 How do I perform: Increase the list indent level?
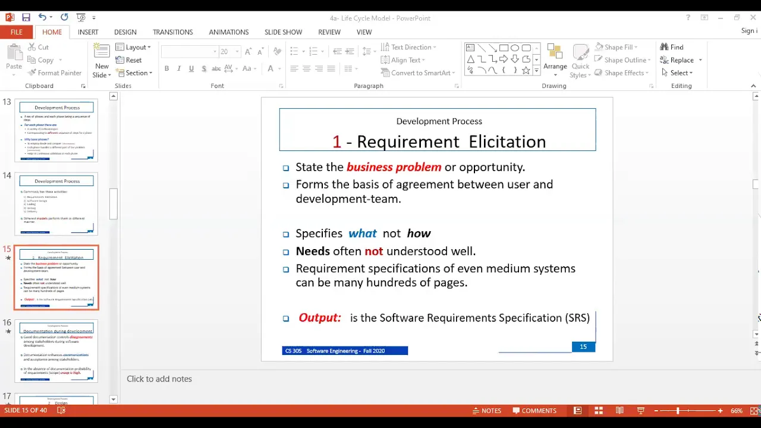coord(350,52)
